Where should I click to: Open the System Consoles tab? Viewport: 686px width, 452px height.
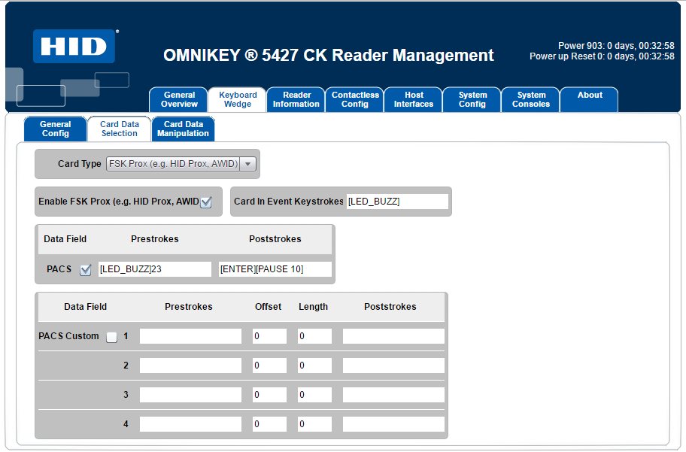(531, 100)
